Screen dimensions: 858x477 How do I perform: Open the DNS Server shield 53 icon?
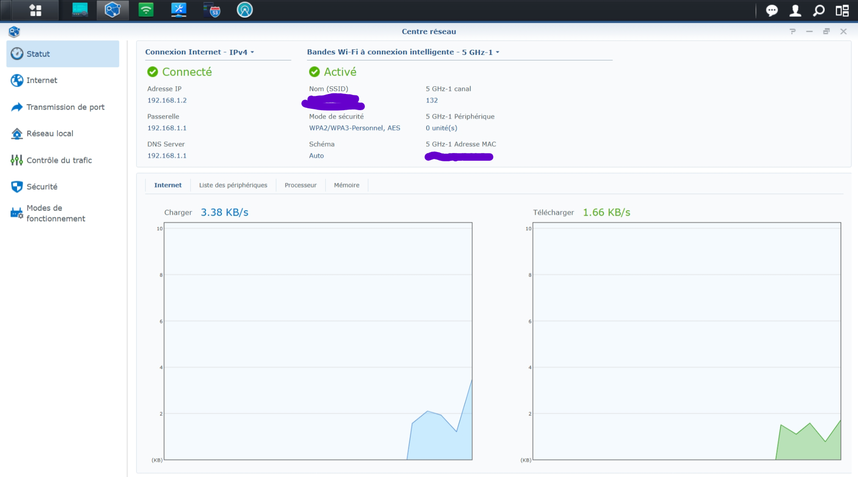click(x=212, y=10)
